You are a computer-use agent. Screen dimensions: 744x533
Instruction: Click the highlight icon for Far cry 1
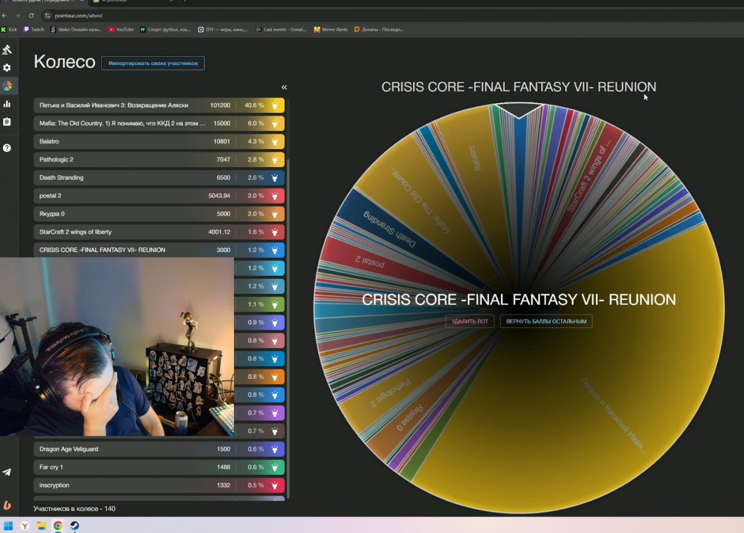pyautogui.click(x=275, y=467)
